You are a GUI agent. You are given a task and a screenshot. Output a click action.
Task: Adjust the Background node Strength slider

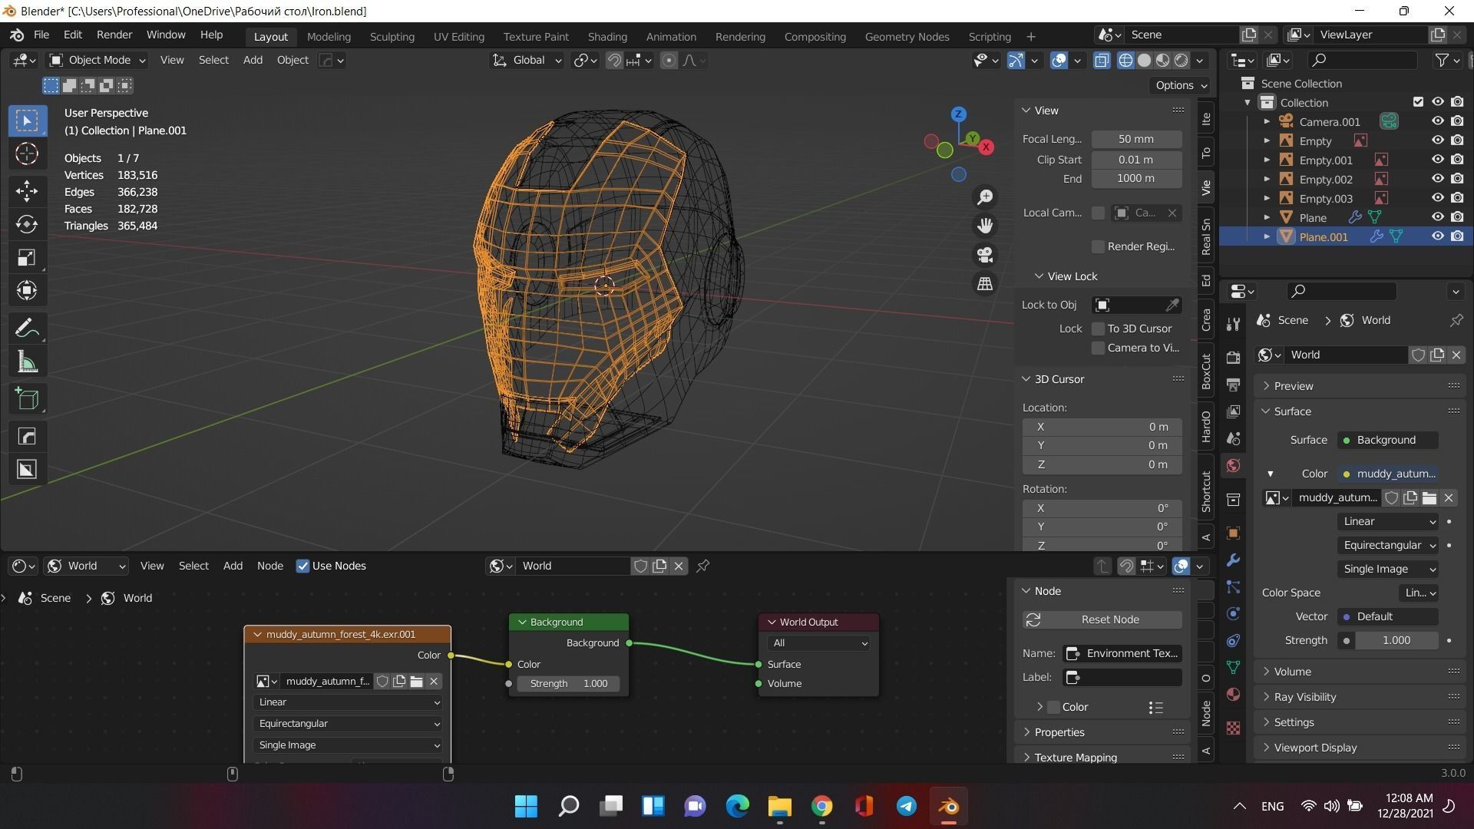coord(569,684)
